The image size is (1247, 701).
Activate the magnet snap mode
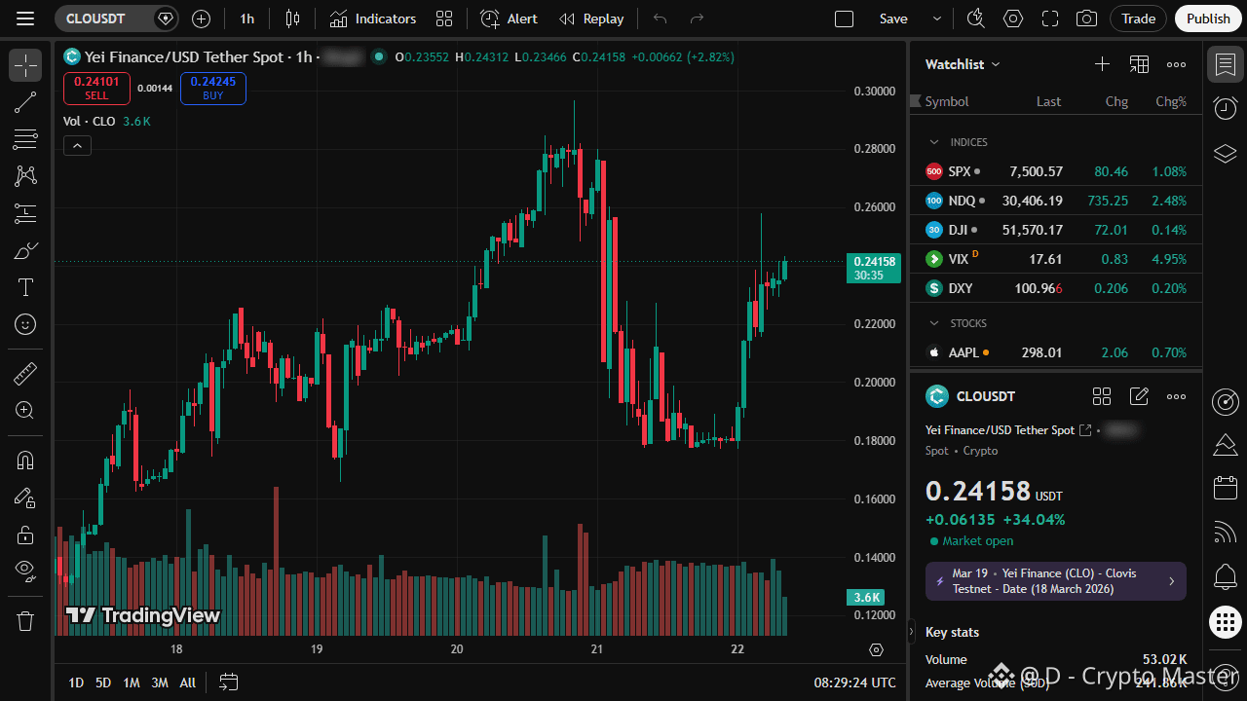(25, 460)
